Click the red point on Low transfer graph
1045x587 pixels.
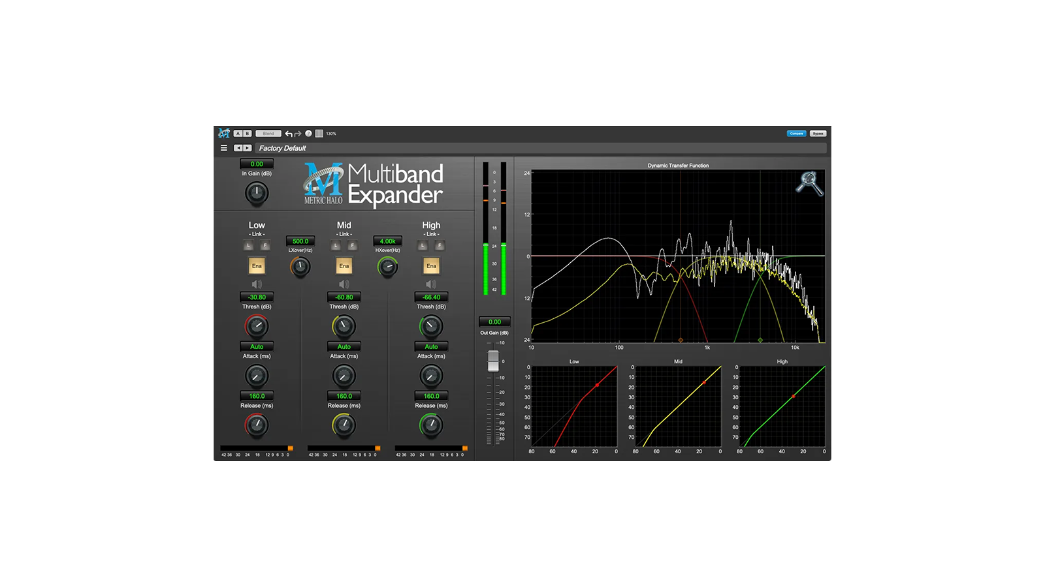click(x=597, y=385)
